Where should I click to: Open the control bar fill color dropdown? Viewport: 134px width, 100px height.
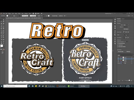coord(9,16)
